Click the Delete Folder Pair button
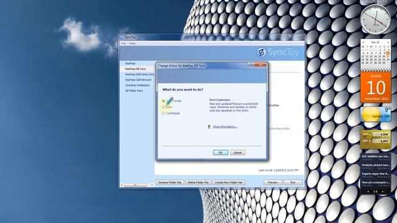The height and width of the screenshot is (223, 397). 198,182
